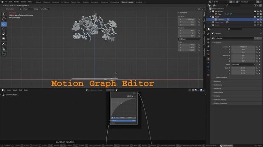Open the Render menu
The height and width of the screenshot is (147, 263).
pos(16,2)
